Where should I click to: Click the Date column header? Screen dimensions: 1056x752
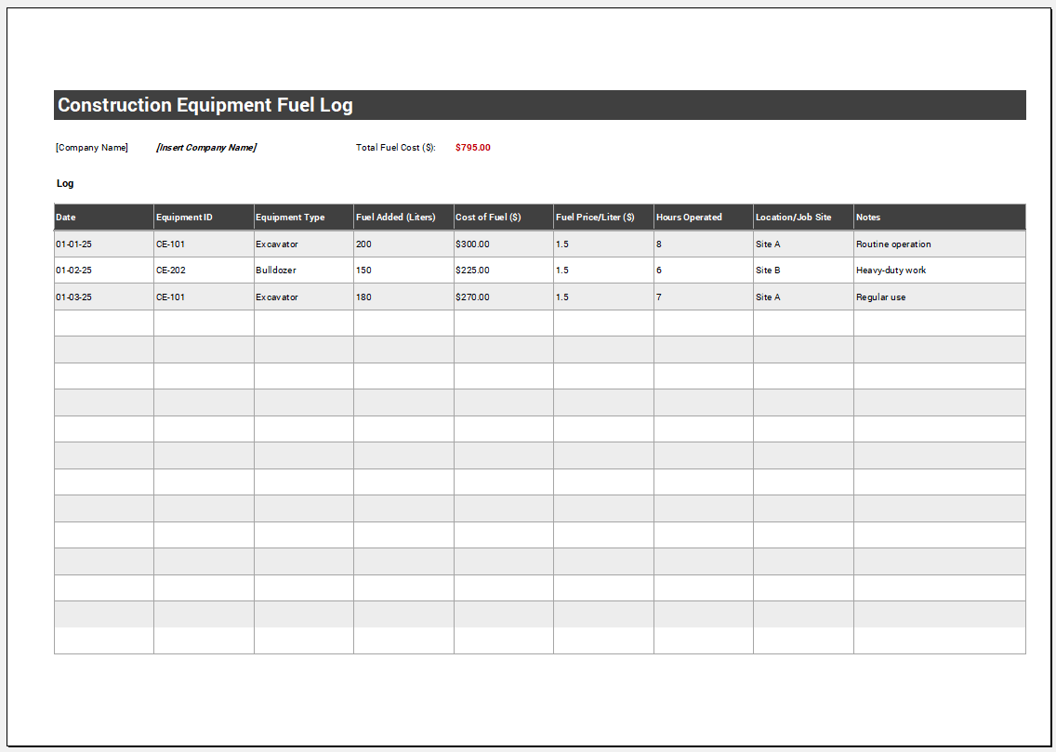coord(66,217)
